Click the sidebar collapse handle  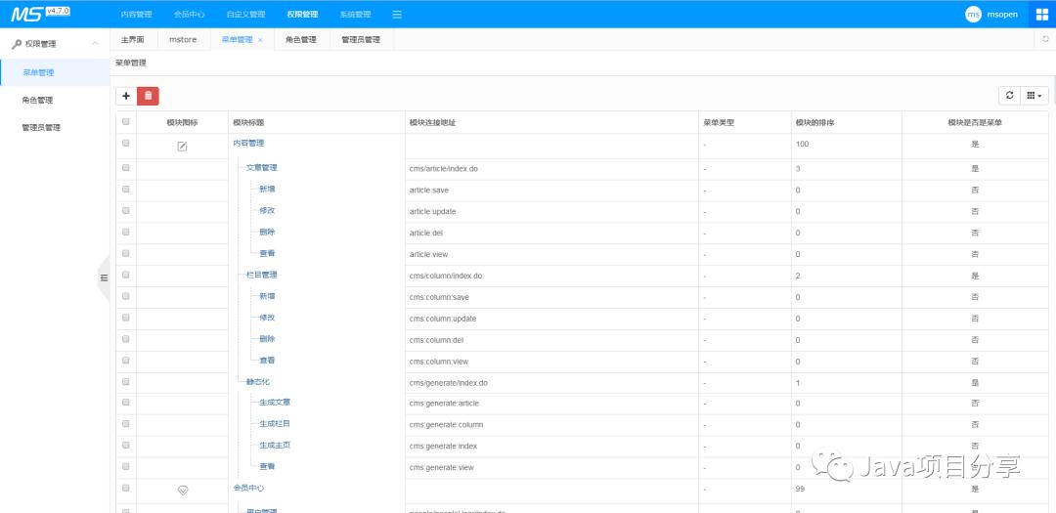104,278
